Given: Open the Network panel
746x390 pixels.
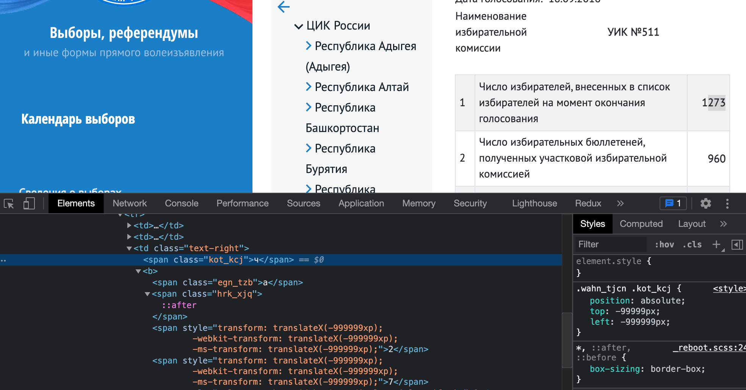Looking at the screenshot, I should [130, 203].
